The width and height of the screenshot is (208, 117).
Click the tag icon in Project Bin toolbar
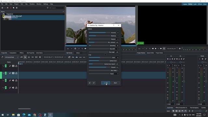pyautogui.click(x=14, y=8)
